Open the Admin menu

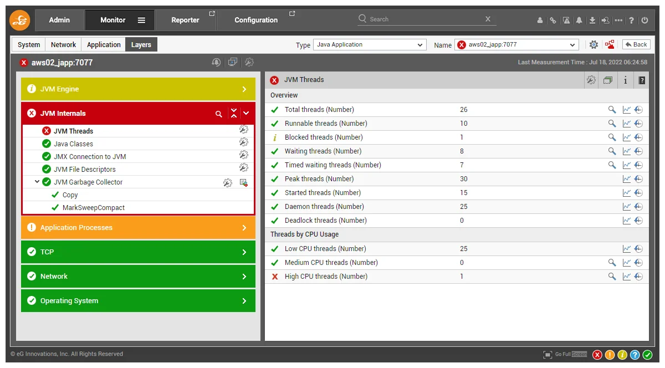point(59,20)
